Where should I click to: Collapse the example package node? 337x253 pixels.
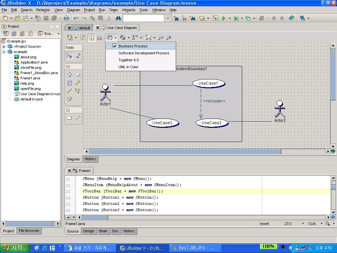point(4,52)
